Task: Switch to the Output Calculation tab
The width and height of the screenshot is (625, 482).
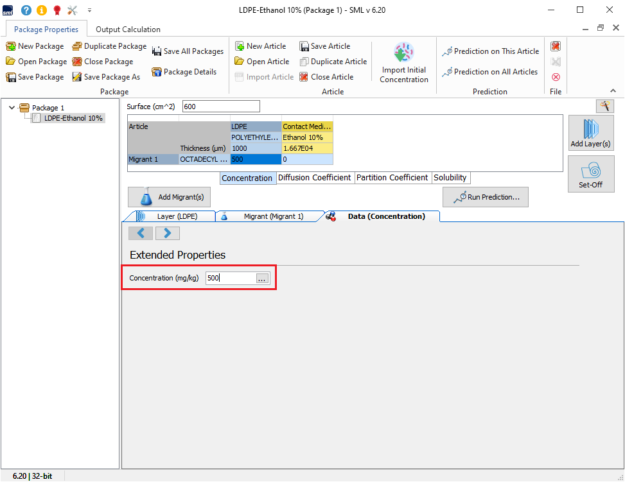Action: (128, 30)
